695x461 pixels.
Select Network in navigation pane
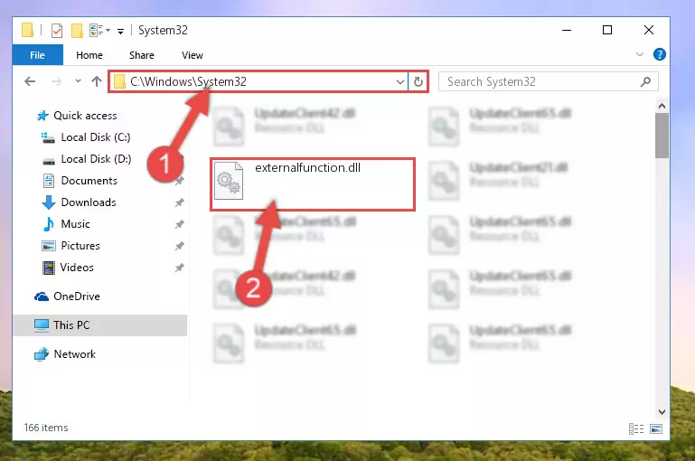pyautogui.click(x=74, y=354)
